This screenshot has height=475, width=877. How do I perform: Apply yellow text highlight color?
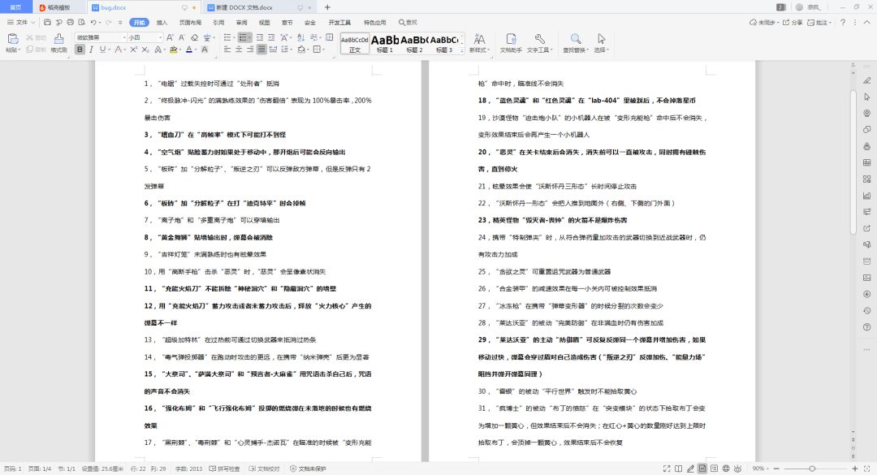pyautogui.click(x=174, y=50)
